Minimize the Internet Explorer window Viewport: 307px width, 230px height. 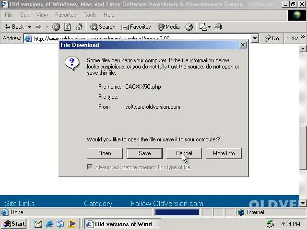(x=285, y=4)
